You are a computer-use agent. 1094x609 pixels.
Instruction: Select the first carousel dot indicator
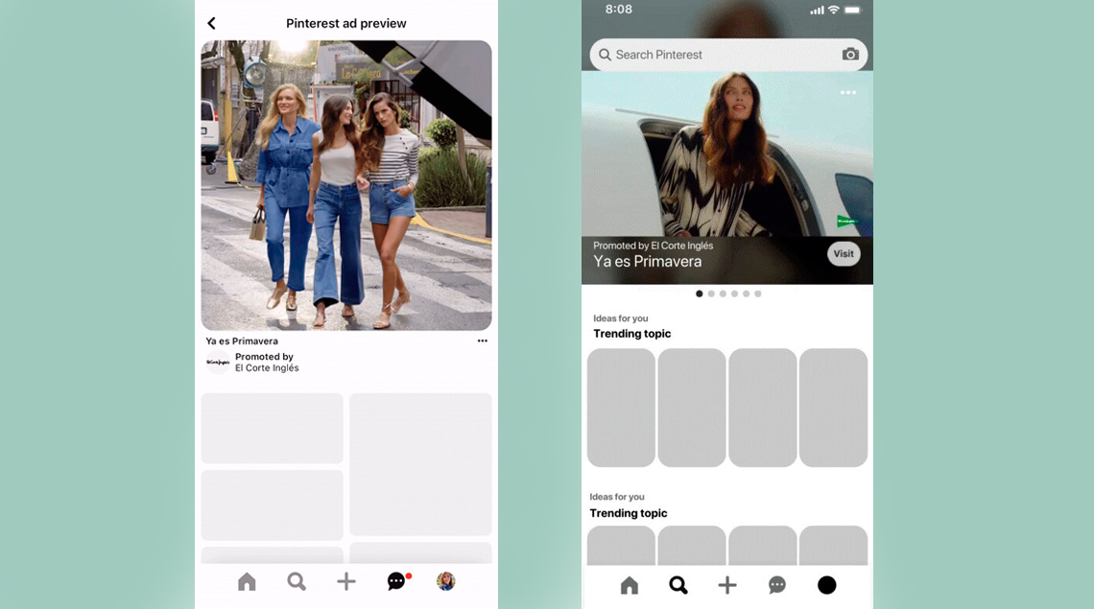click(699, 293)
